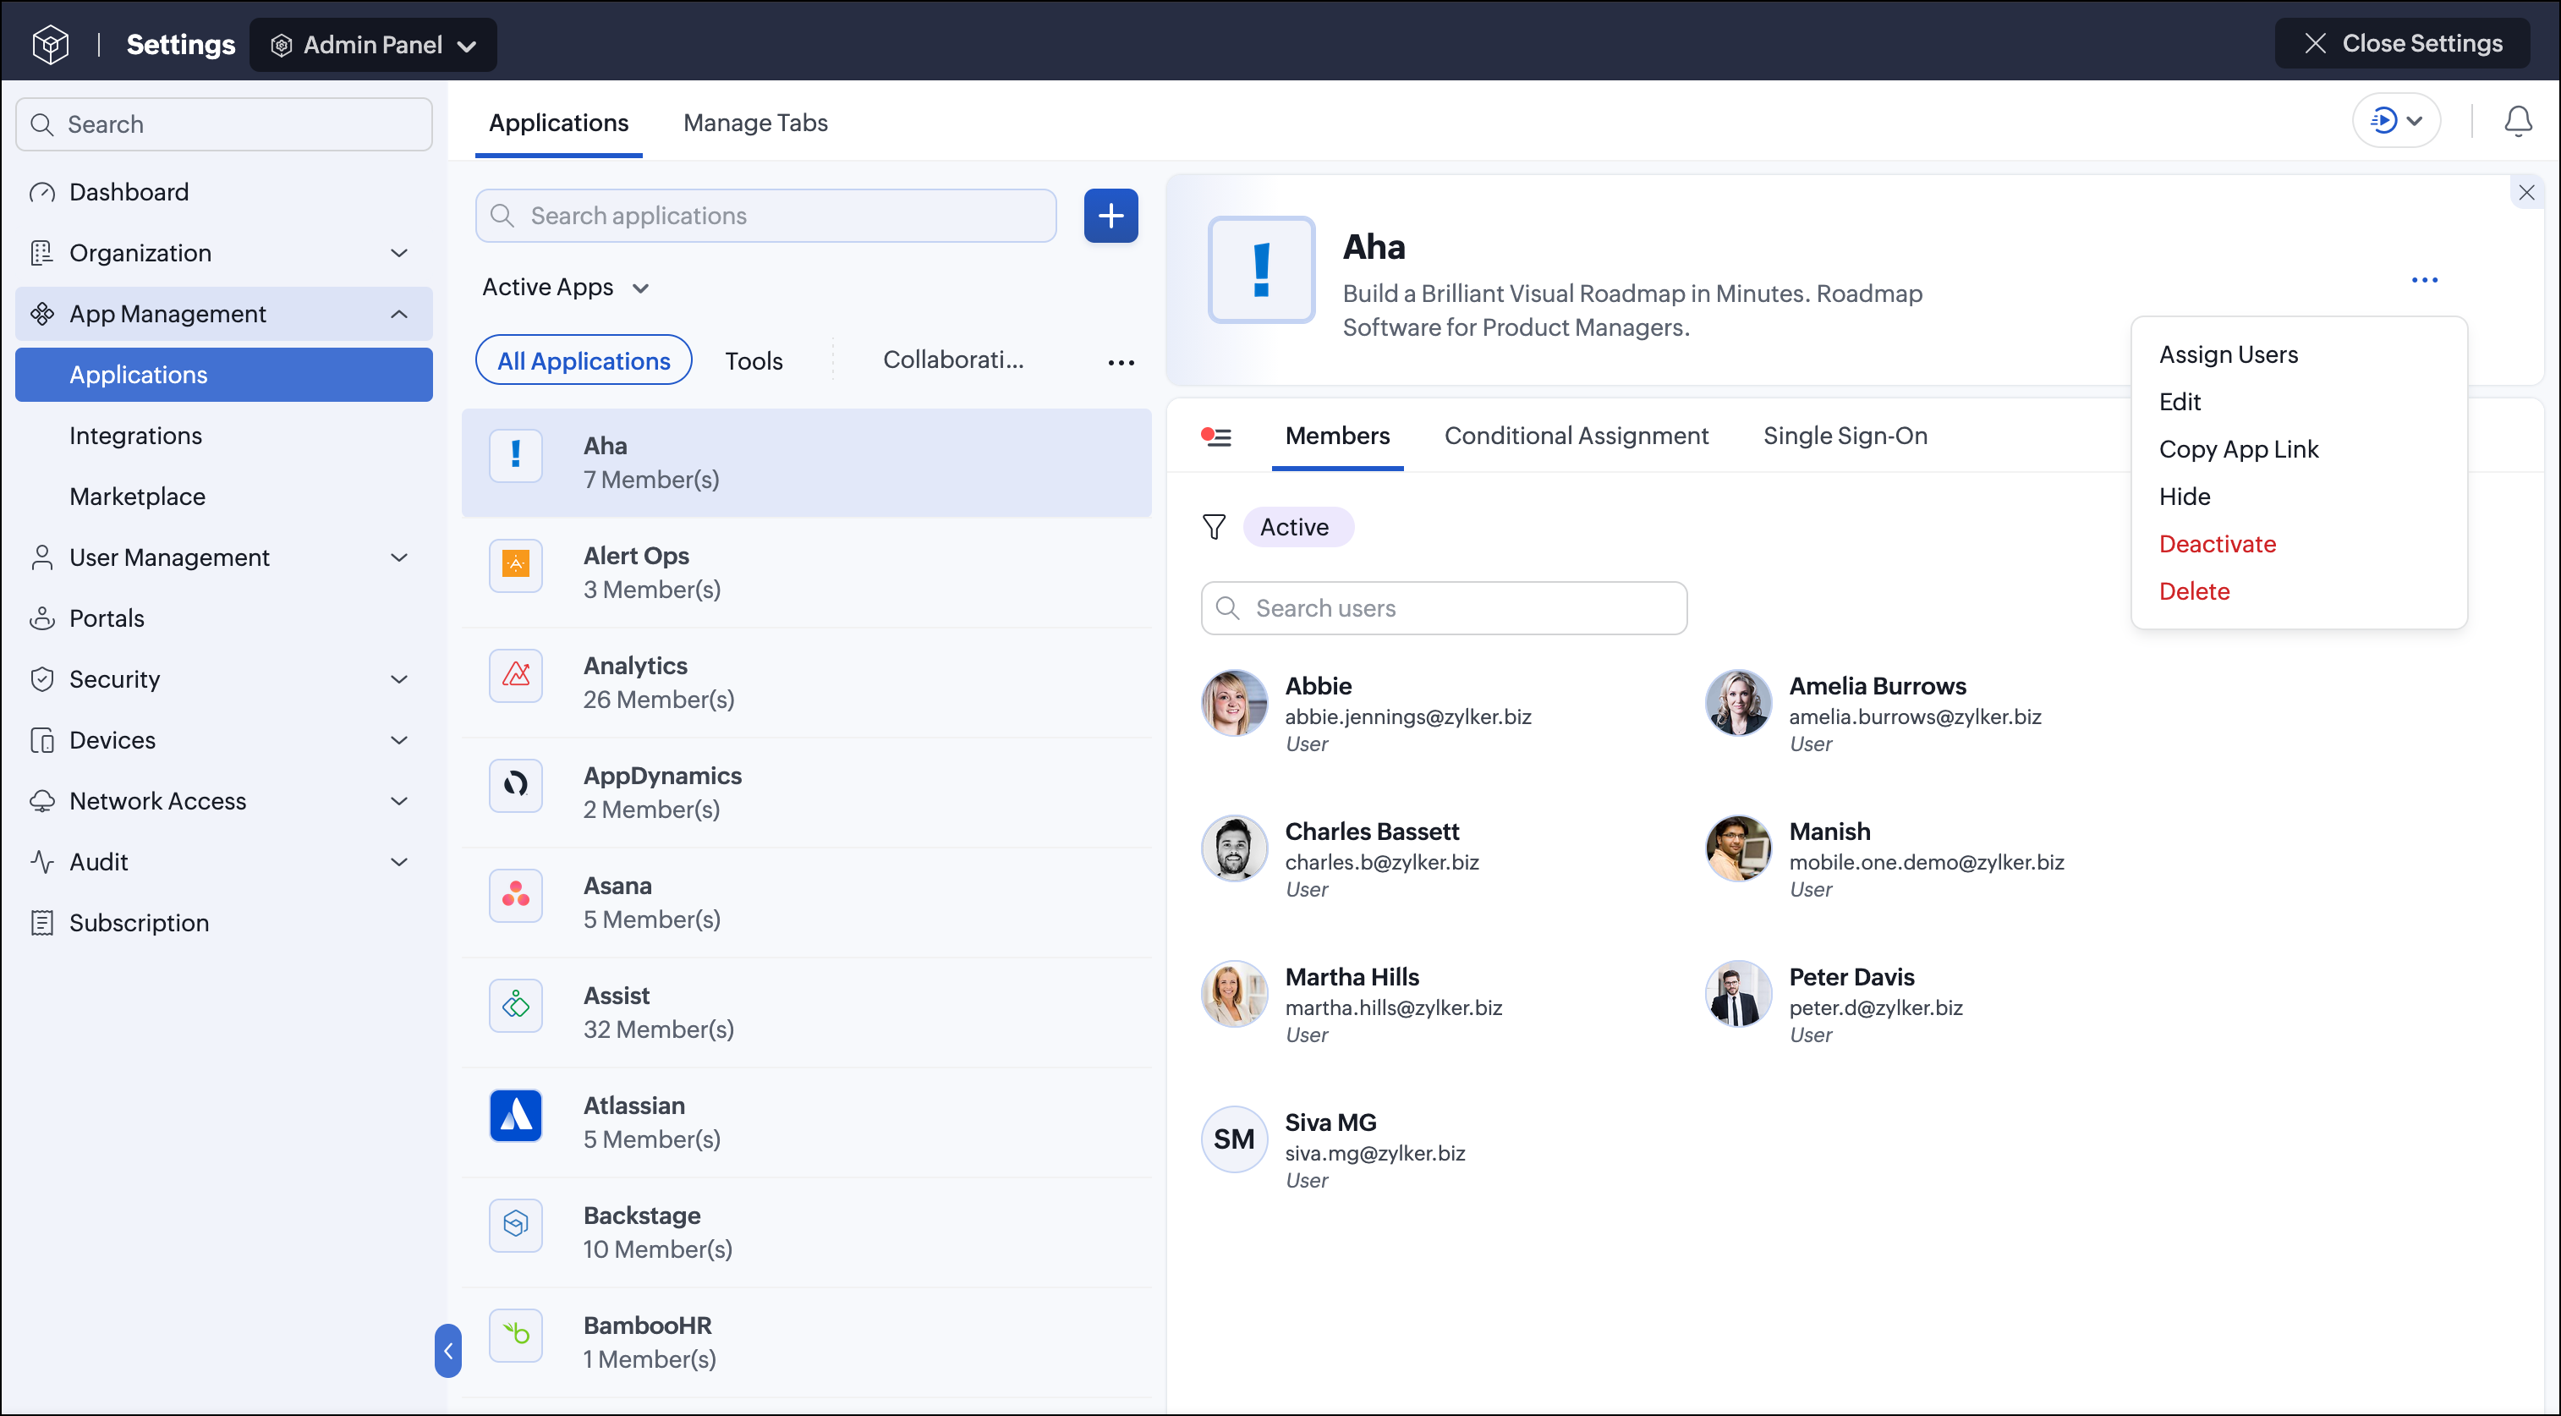2561x1416 pixels.
Task: Click the AppDynamics app icon
Action: click(516, 786)
